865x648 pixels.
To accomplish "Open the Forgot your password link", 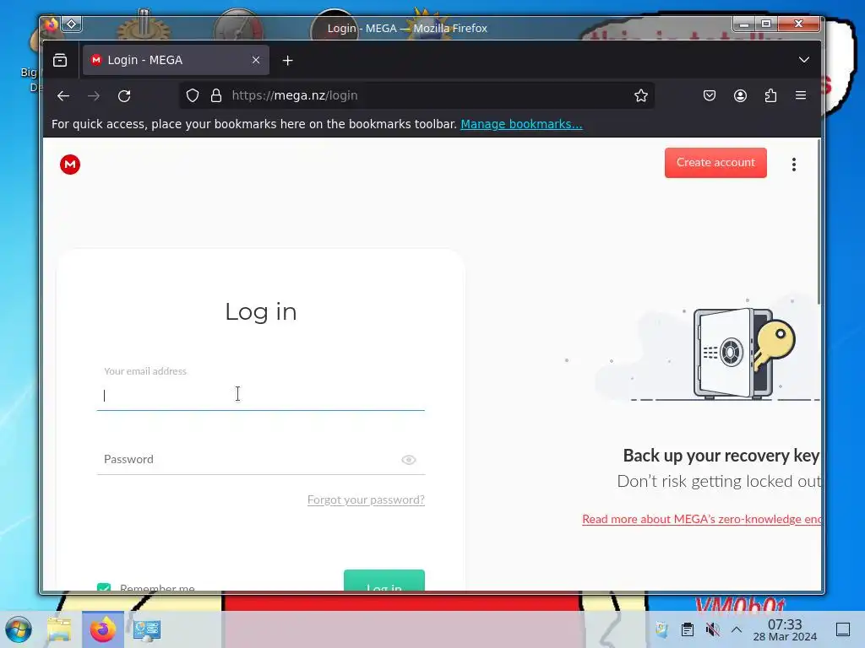I will [x=366, y=499].
